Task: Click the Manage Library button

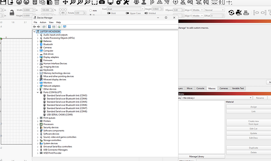Action: pyautogui.click(x=196, y=157)
